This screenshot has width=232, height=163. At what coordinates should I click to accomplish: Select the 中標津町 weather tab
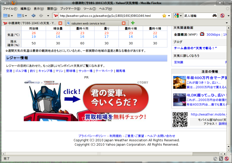point(33,23)
